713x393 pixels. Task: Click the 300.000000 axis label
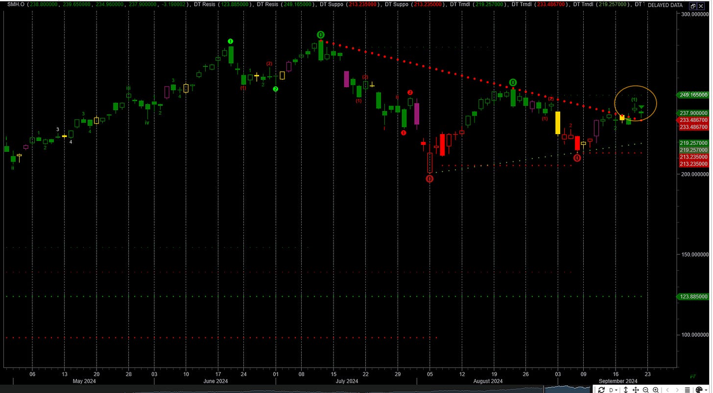click(x=694, y=14)
